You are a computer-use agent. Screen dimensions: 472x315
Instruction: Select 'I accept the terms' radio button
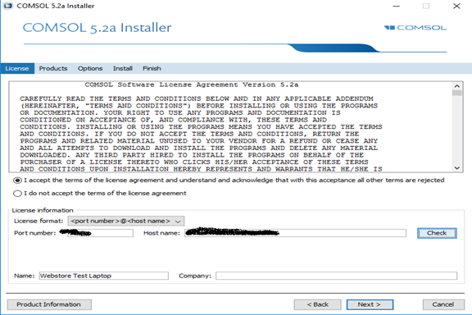click(x=17, y=180)
